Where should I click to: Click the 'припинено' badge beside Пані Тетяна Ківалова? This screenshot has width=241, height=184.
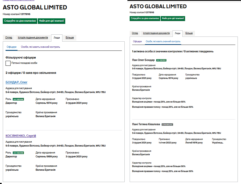[167, 125]
